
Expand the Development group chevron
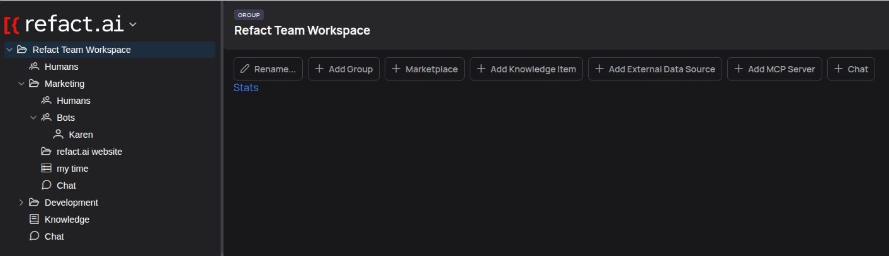[21, 203]
